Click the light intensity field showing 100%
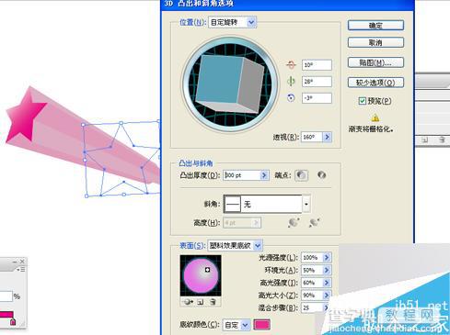The width and height of the screenshot is (450, 335). coord(312,258)
